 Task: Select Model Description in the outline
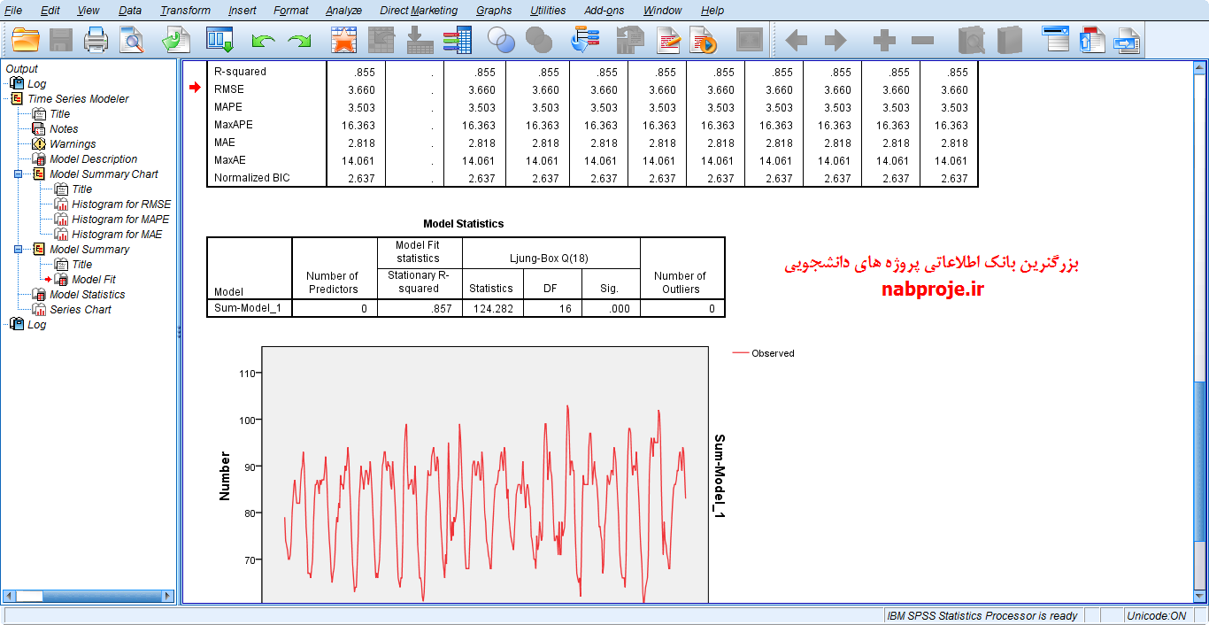point(93,159)
